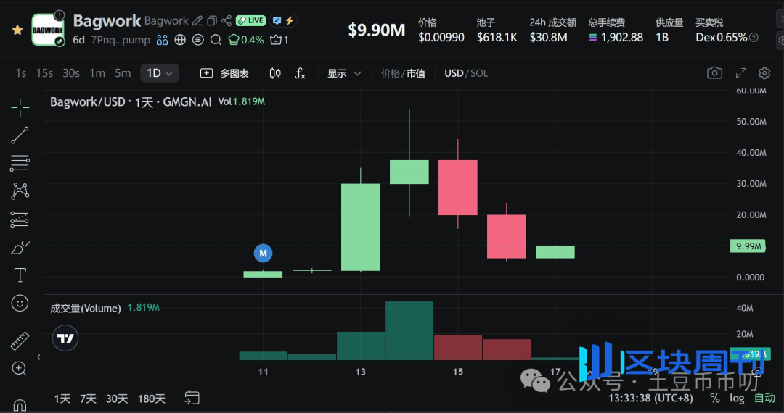Expand the 显示 display dropdown
The width and height of the screenshot is (784, 413).
[x=344, y=73]
